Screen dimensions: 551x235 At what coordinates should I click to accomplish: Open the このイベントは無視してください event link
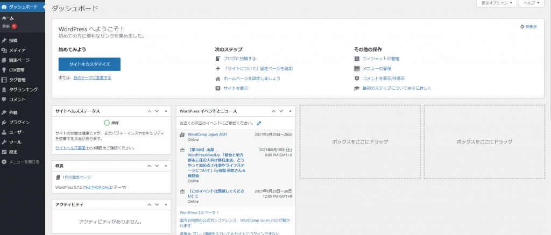pos(216,194)
